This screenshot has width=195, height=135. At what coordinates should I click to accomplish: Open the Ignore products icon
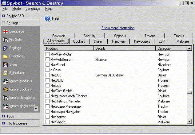6,81
